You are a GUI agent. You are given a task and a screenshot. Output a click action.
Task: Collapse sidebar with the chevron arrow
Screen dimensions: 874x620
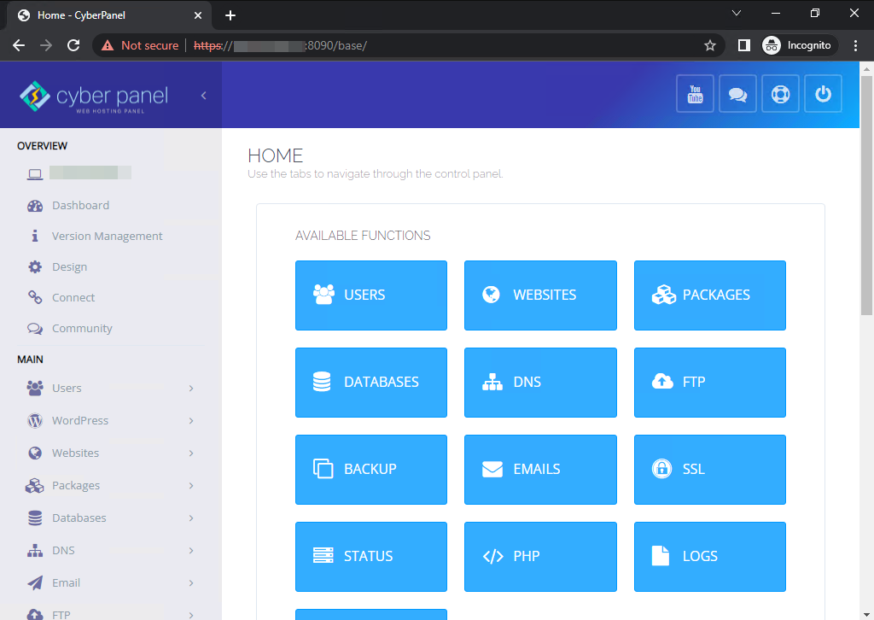point(204,96)
